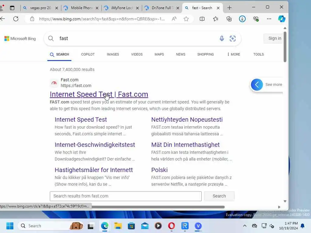Click the Fast.com favicon icon
This screenshot has height=233, width=311.
pyautogui.click(x=54, y=83)
